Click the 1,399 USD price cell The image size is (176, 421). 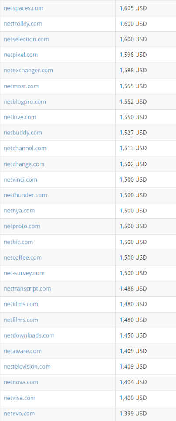click(x=146, y=414)
